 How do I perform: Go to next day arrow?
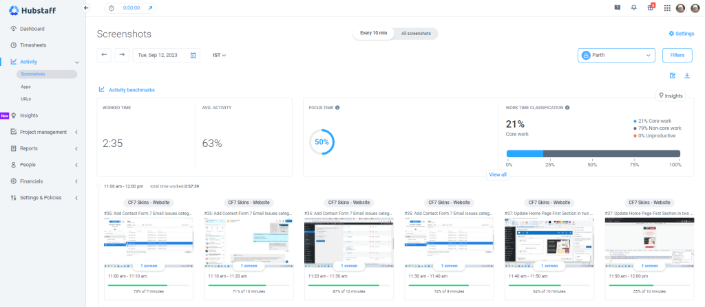tap(122, 55)
